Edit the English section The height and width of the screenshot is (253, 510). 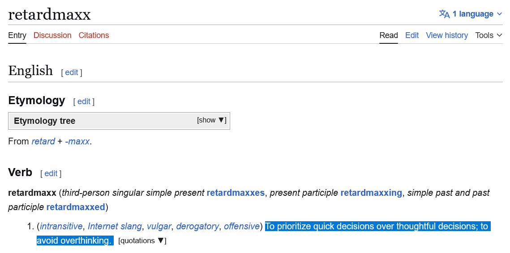click(x=72, y=72)
